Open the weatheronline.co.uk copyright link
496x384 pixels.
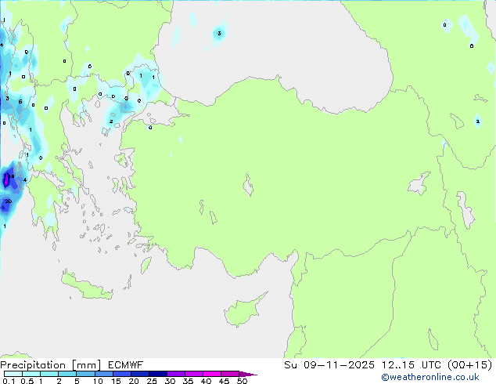point(430,377)
